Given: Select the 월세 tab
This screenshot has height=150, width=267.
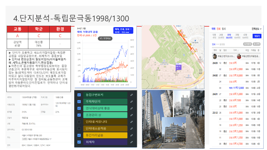Looking at the screenshot, I should (224, 29).
